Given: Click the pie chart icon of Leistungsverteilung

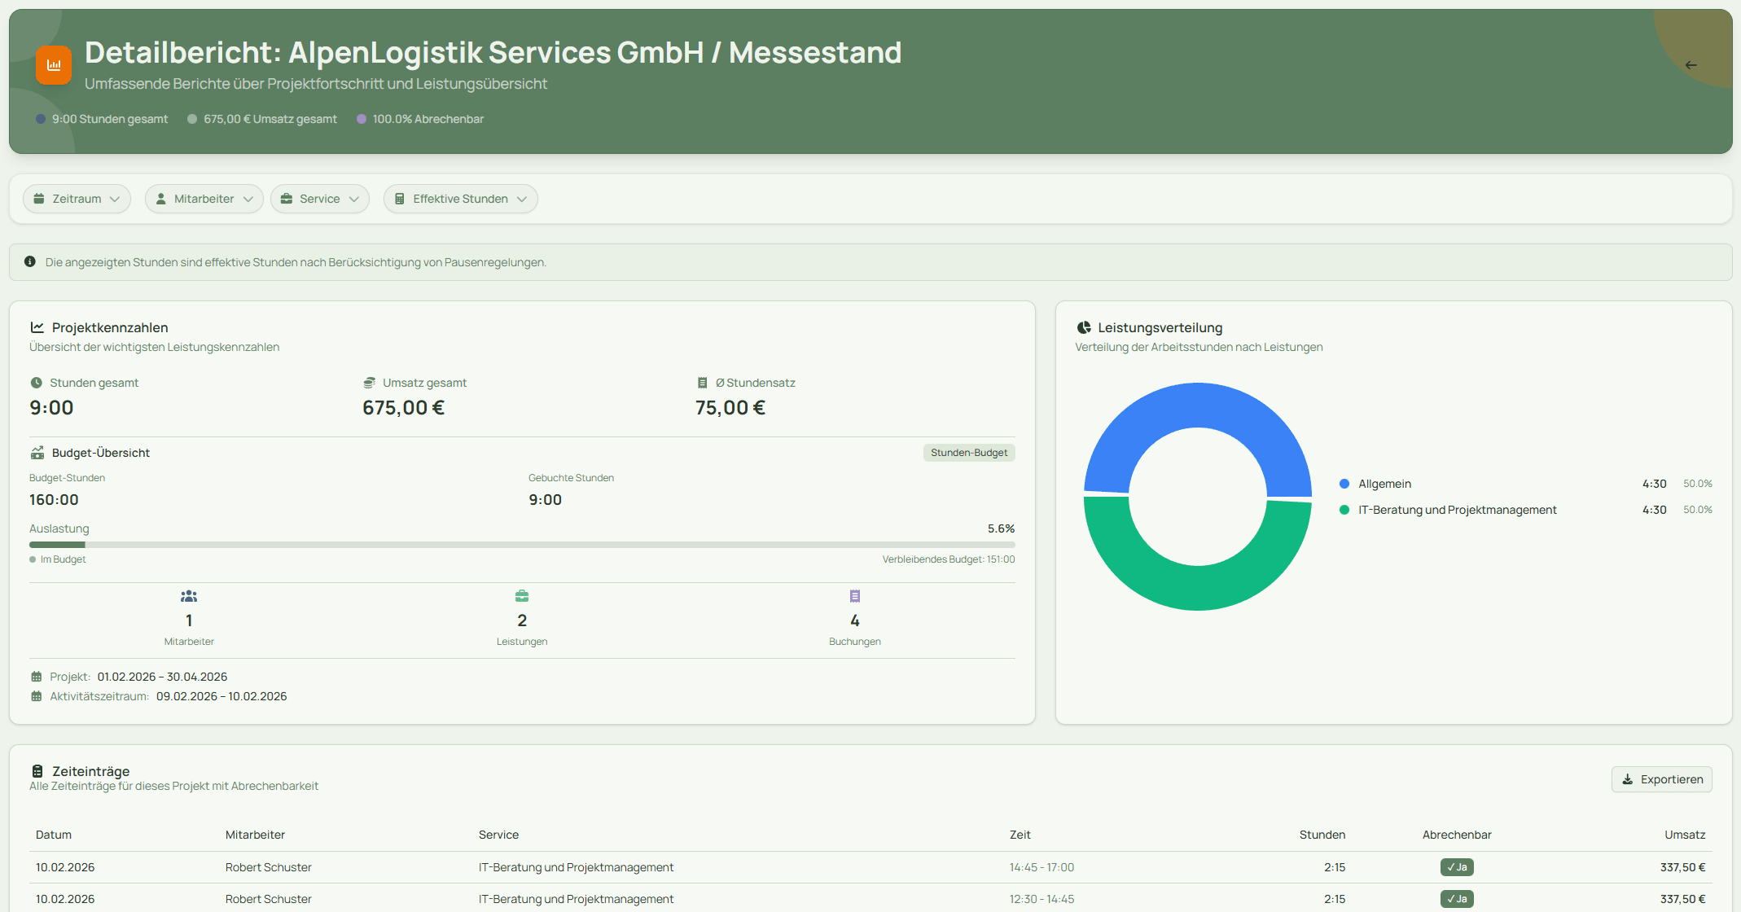Looking at the screenshot, I should [1084, 327].
